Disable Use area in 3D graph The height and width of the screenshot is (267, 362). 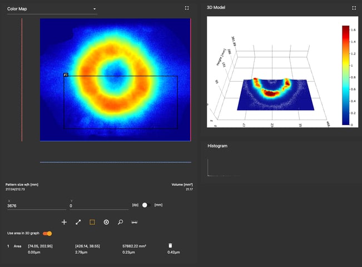pos(47,234)
